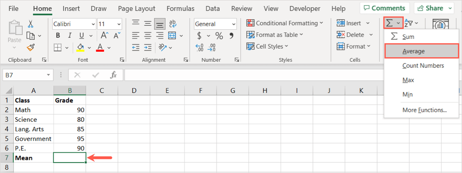Click Decrease Decimal icon
The image size is (462, 173).
[212, 47]
